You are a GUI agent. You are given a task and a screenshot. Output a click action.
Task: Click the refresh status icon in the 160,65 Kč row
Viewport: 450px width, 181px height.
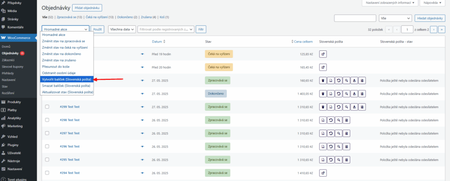(339, 81)
